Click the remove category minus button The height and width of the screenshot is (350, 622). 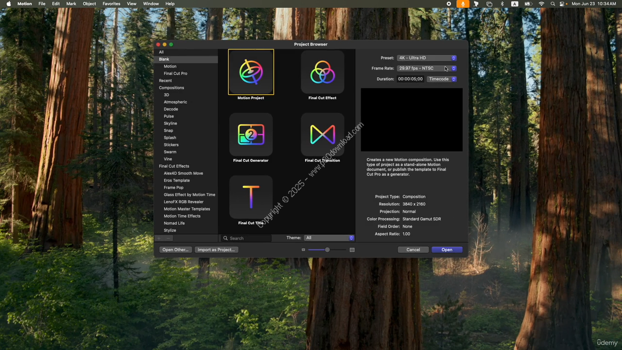point(168,238)
